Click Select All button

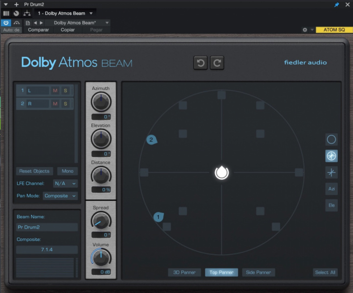tap(325, 272)
